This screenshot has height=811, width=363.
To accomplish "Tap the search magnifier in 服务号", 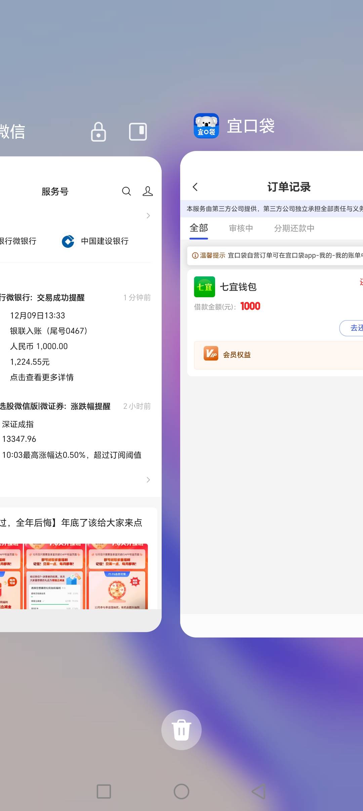I will point(126,191).
